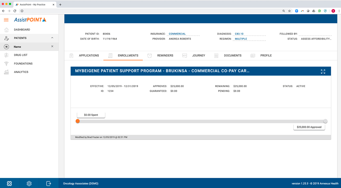Expand the enrollment card to fullscreen
The image size is (341, 188).
pyautogui.click(x=323, y=71)
